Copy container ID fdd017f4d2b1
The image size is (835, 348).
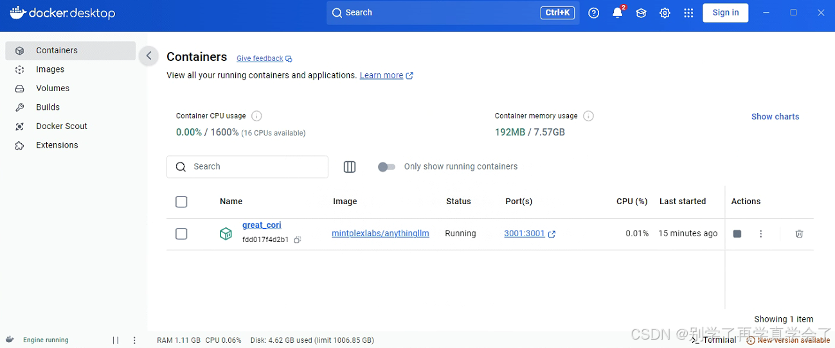pyautogui.click(x=297, y=240)
